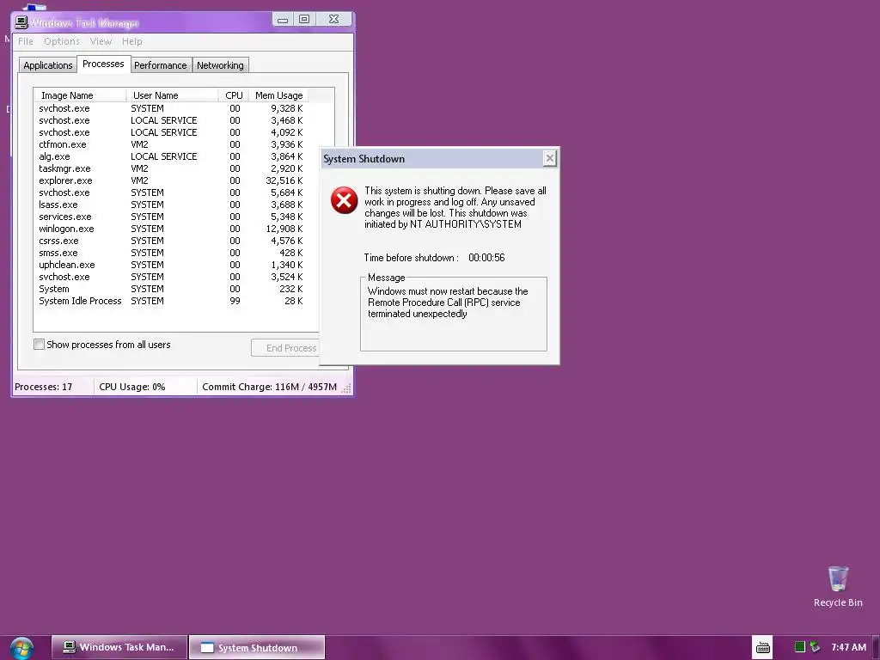The height and width of the screenshot is (660, 880).
Task: Select the Processes tab
Action: (x=103, y=64)
